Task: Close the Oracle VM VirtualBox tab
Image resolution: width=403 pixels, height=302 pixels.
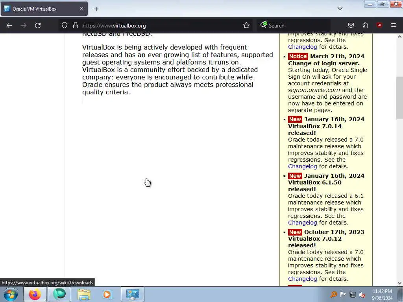Action: 81,9
